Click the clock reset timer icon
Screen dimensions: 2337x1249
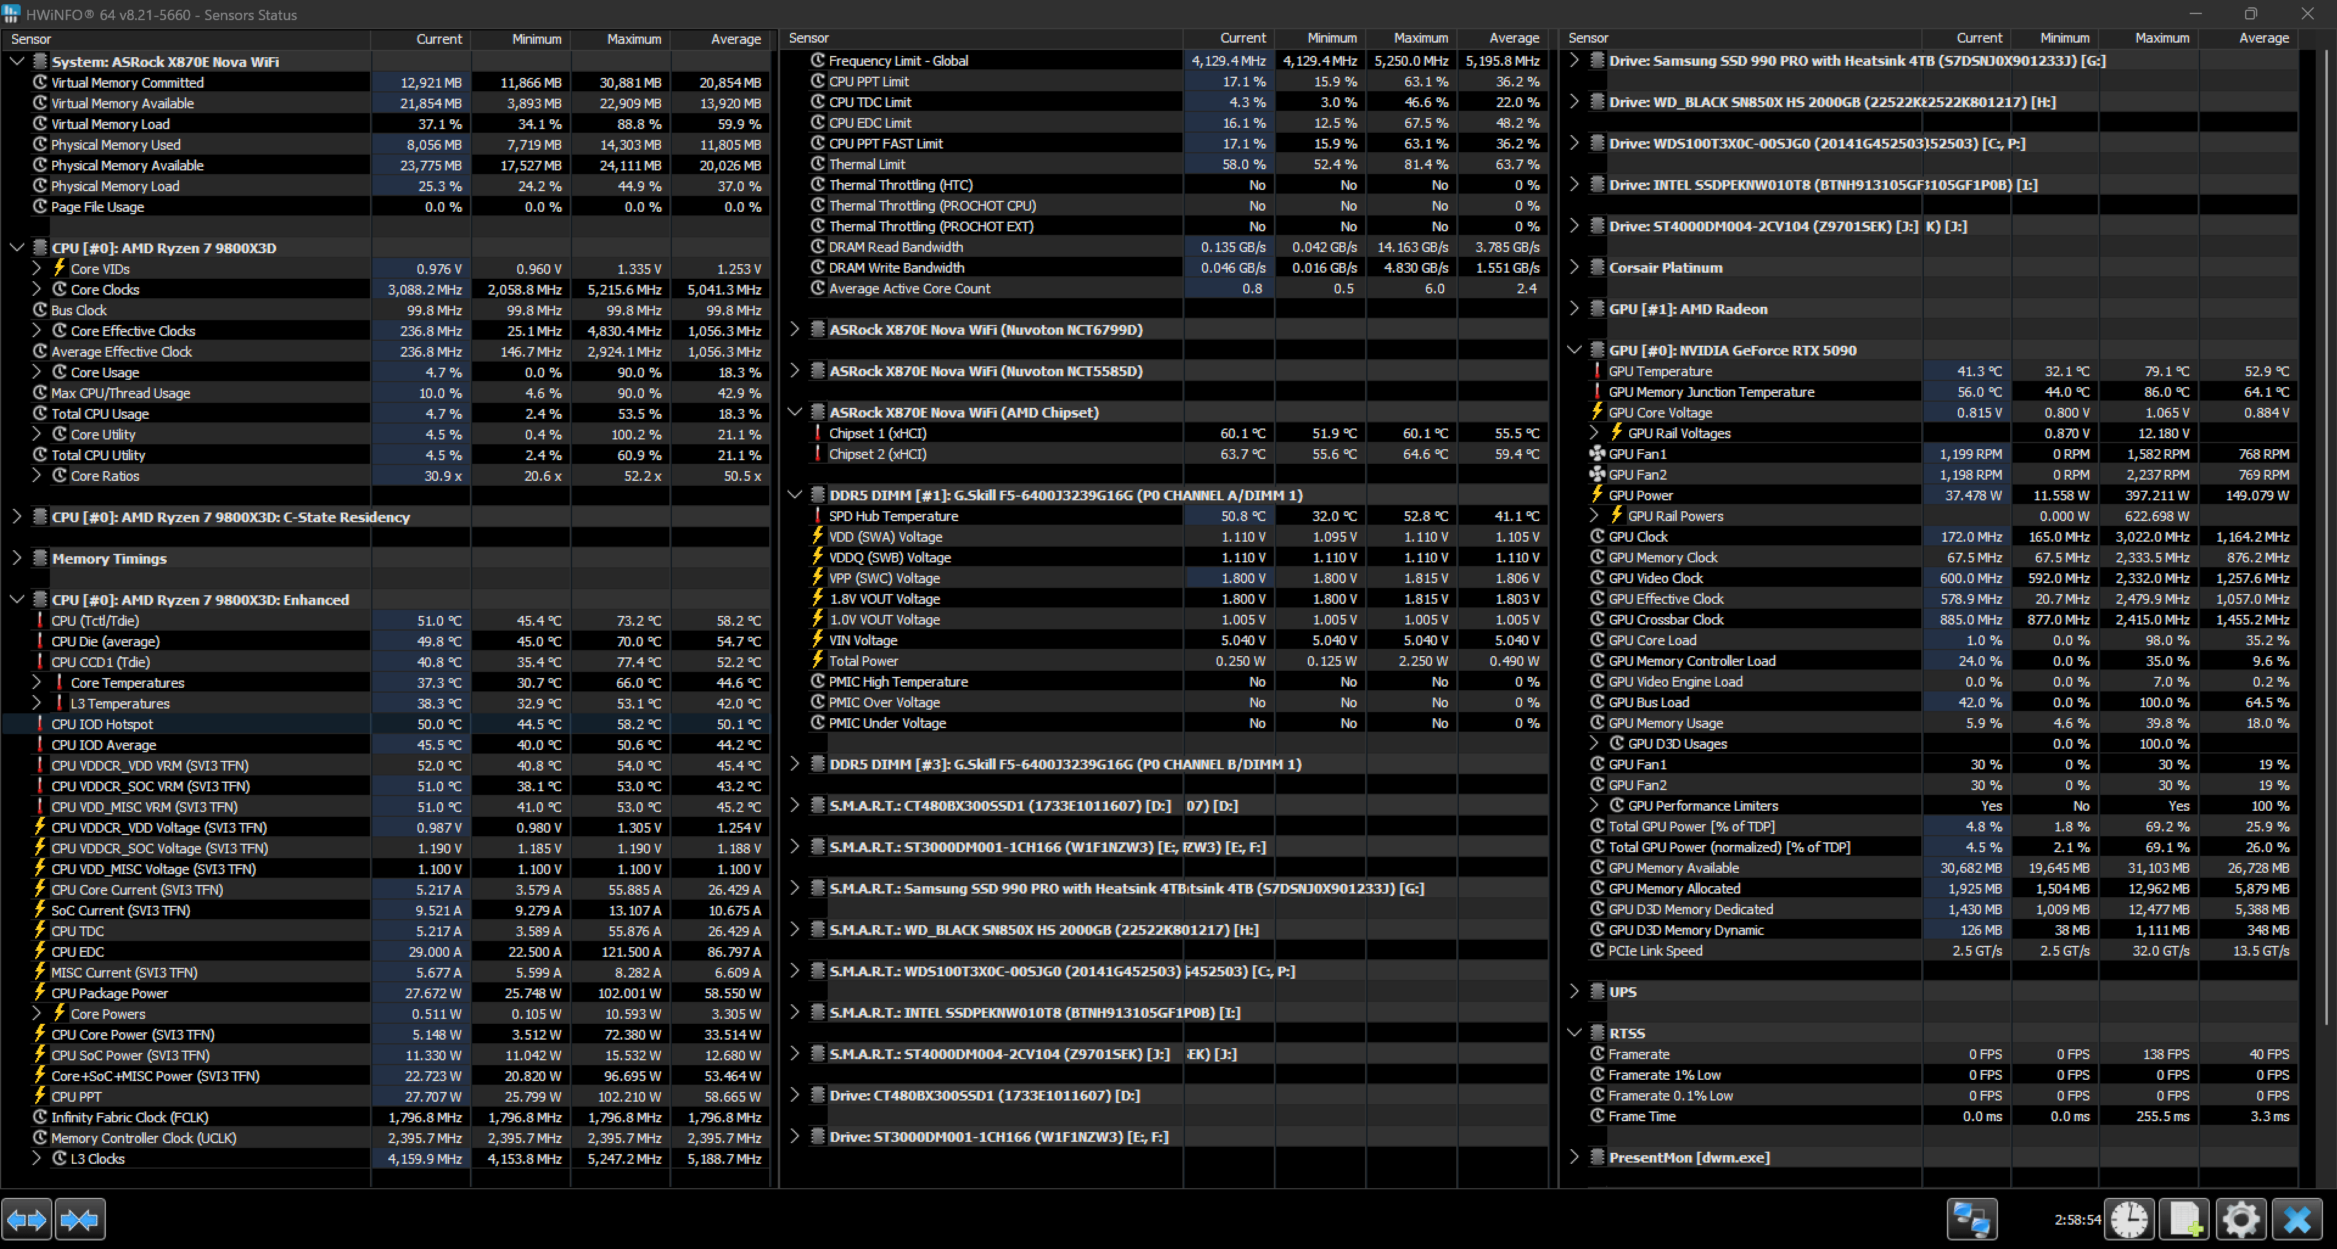pyautogui.click(x=2128, y=1219)
